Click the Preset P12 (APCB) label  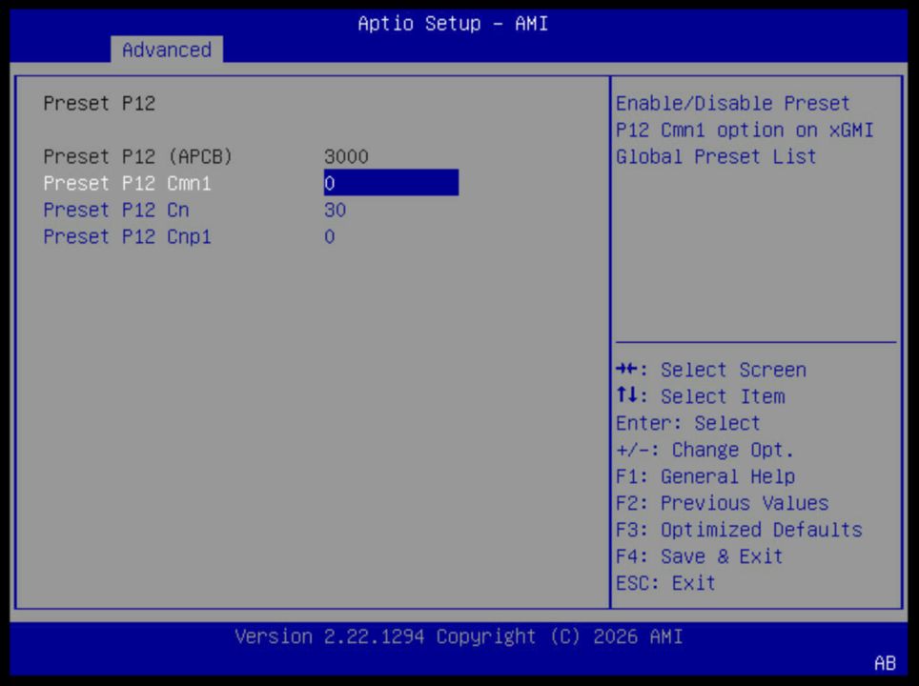(137, 156)
